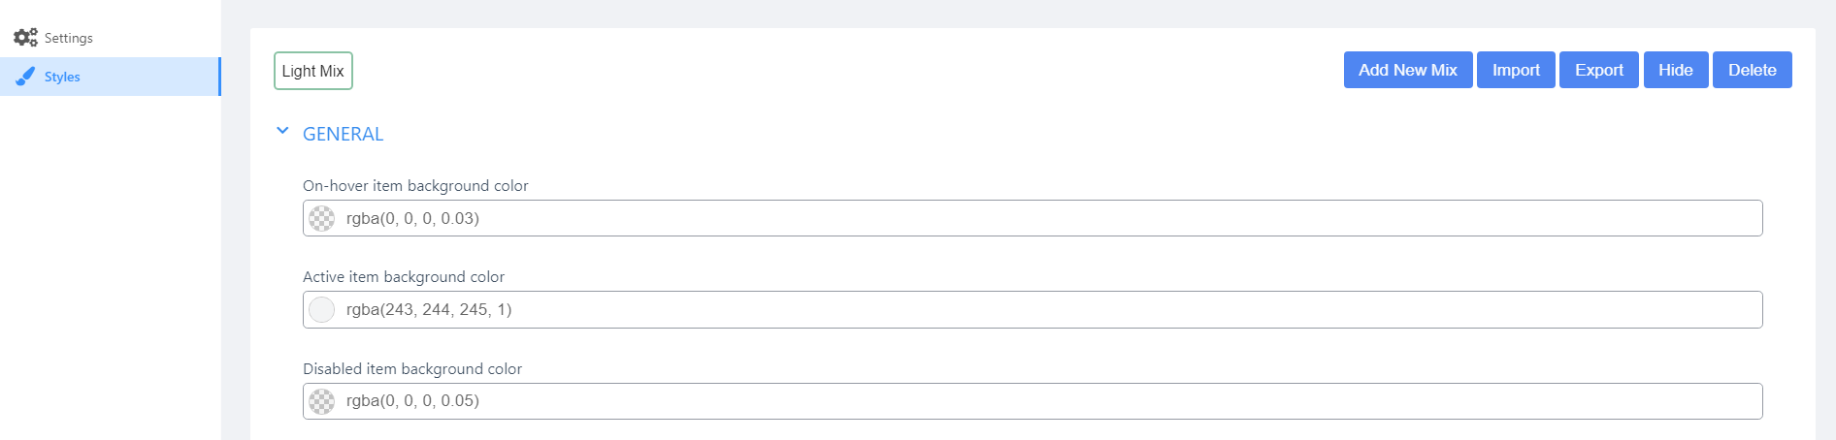Open the Disabled item background color swatch
Image resolution: width=1836 pixels, height=440 pixels.
coord(322,401)
